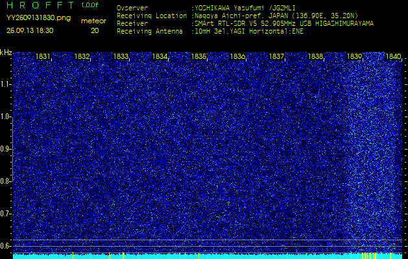The image size is (408, 259).
Task: Click the 1.1 kHz axis label
Action: pos(6,84)
